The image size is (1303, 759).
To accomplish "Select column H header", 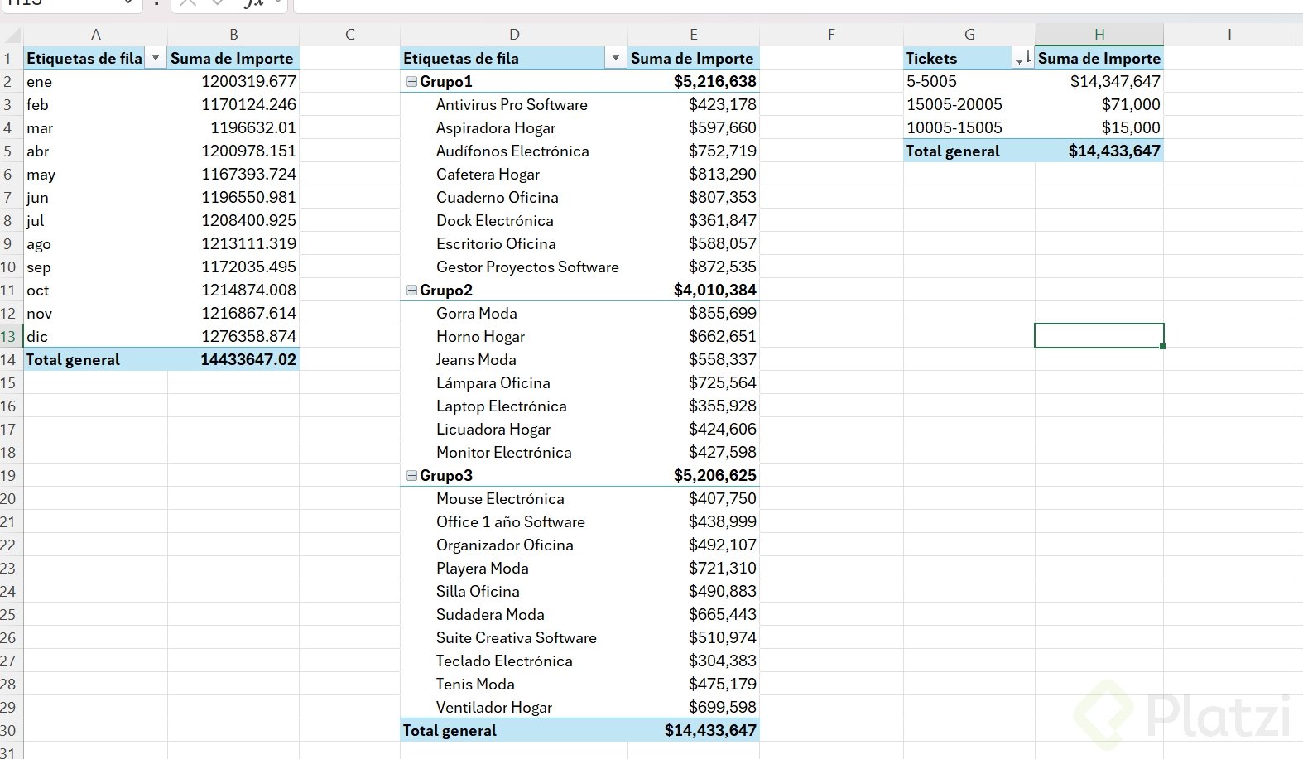I will click(x=1099, y=35).
